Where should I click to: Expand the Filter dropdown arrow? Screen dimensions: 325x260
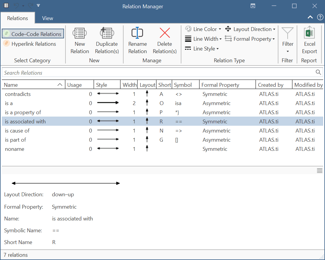288,51
